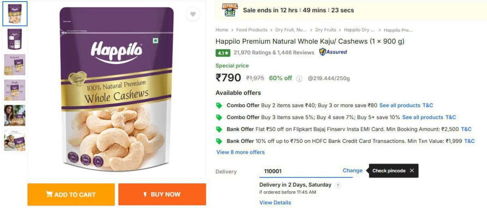
Task: Go to Food Products breadcrumb
Action: pyautogui.click(x=252, y=30)
